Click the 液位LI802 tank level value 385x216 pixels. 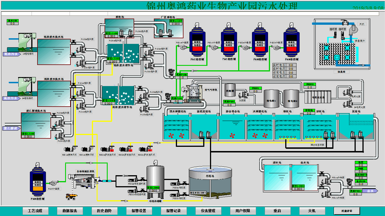tap(153, 191)
